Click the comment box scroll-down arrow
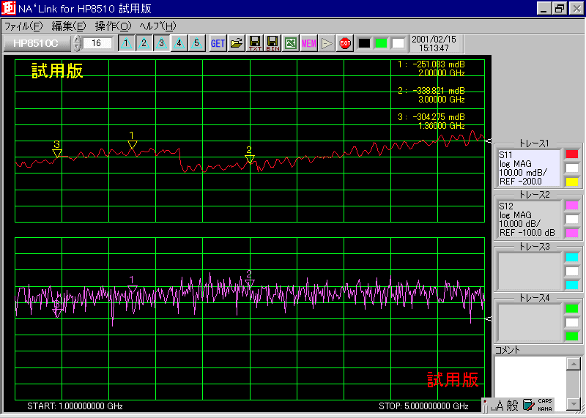This screenshot has width=586, height=418. 574,404
